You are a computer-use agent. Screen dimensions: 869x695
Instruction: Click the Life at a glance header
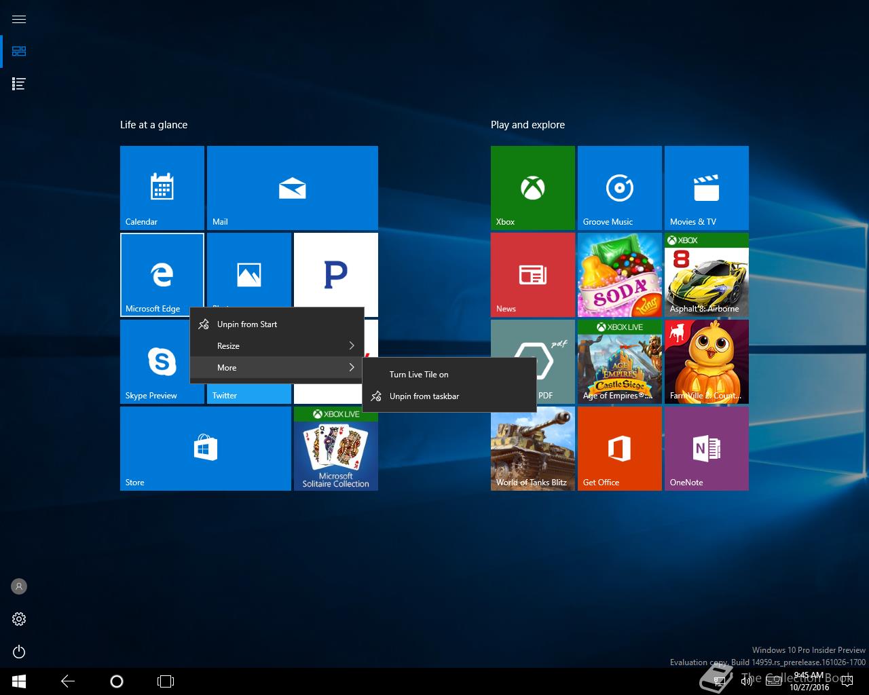(153, 125)
